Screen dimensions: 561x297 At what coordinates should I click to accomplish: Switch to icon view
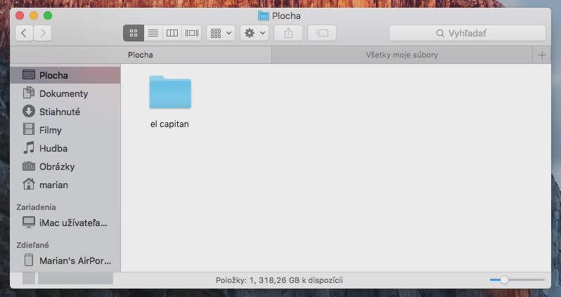click(134, 33)
